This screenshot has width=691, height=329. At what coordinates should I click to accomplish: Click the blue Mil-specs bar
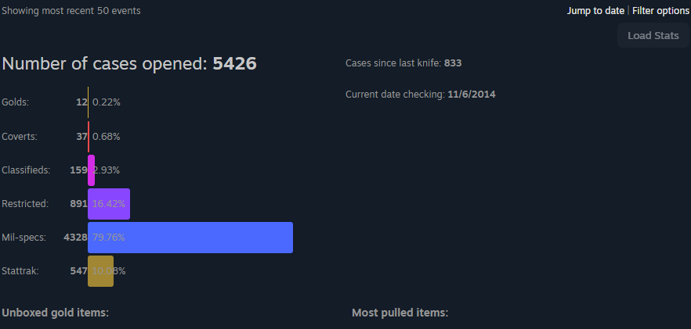(190, 238)
